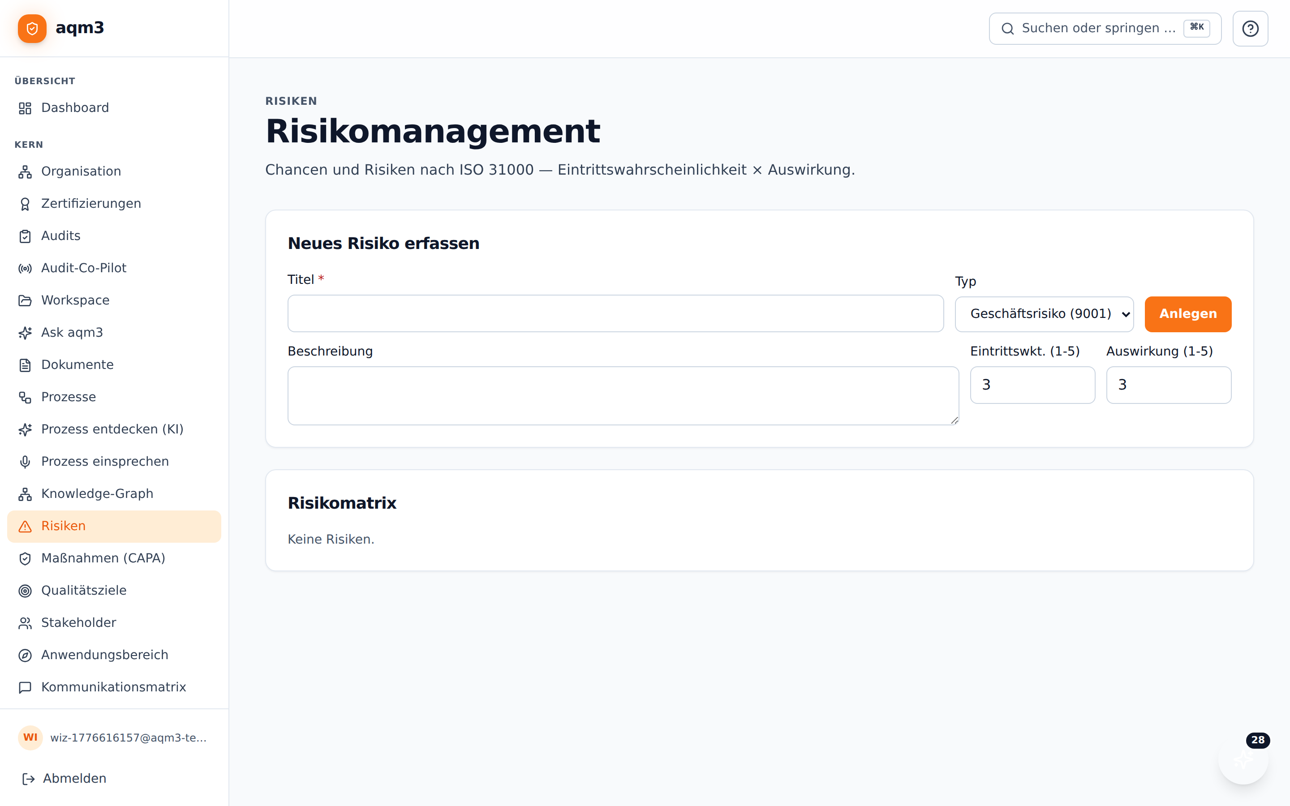Focus the Eintrittswkt. (1-5) number field
The image size is (1290, 806).
pos(1032,385)
